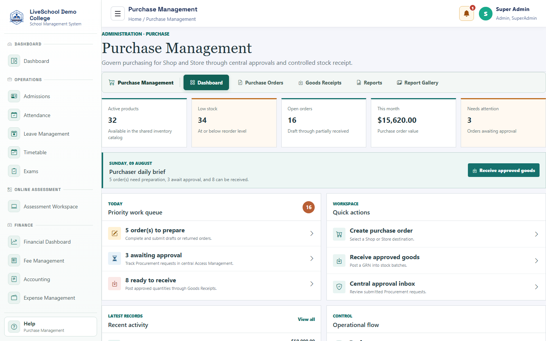Open Central approval inbox chevron arrow
Viewport: 546px width, 341px height.
tap(537, 287)
